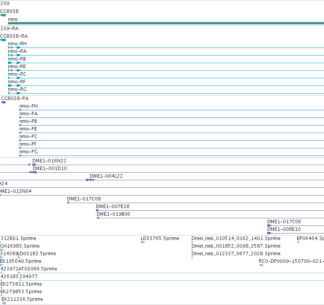This screenshot has height=305, width=324.
Task: Select the nmo-RA transcript label
Action: [18, 51]
